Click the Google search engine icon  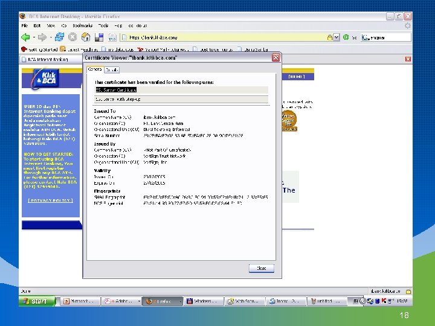(x=365, y=37)
